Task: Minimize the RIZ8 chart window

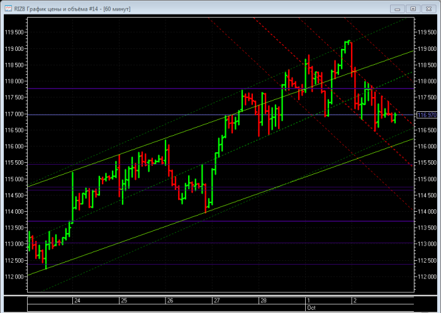Action: pos(398,9)
